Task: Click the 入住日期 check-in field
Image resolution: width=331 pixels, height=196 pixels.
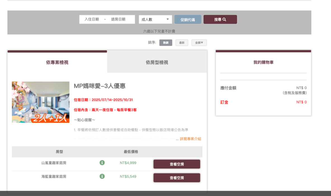Action: (92, 20)
